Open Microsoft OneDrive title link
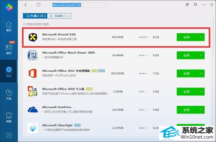This screenshot has width=216, height=142. click(57, 107)
